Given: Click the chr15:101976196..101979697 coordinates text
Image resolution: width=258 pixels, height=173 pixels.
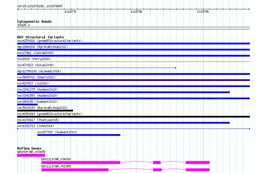Looking at the screenshot, I should pos(40,6).
